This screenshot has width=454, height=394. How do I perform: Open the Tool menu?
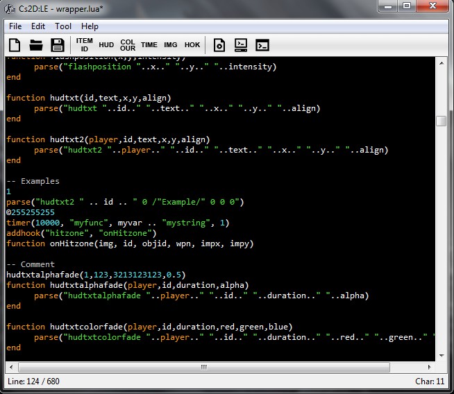[x=63, y=26]
